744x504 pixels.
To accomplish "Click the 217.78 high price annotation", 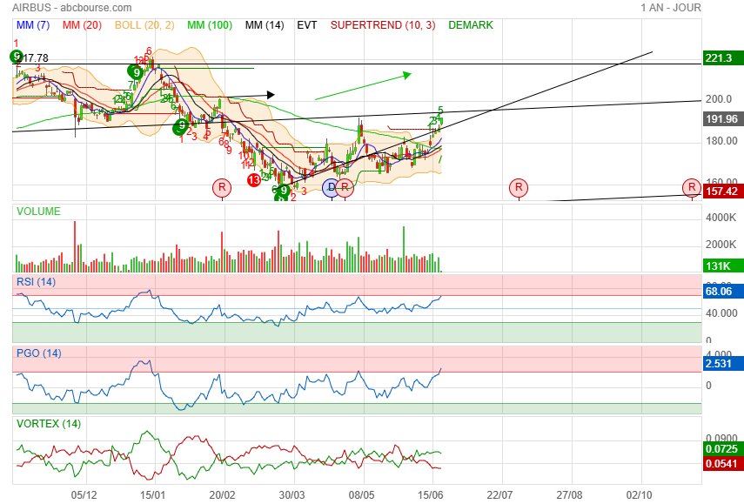I will [34, 58].
